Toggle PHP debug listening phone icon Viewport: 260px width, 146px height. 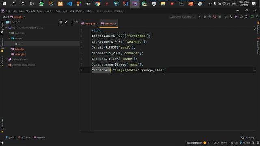click(214, 17)
